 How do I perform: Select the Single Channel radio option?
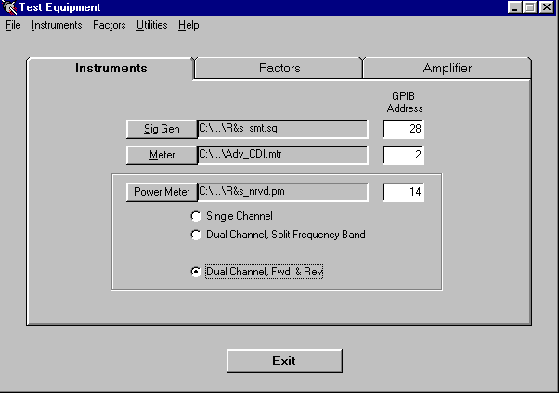(196, 216)
